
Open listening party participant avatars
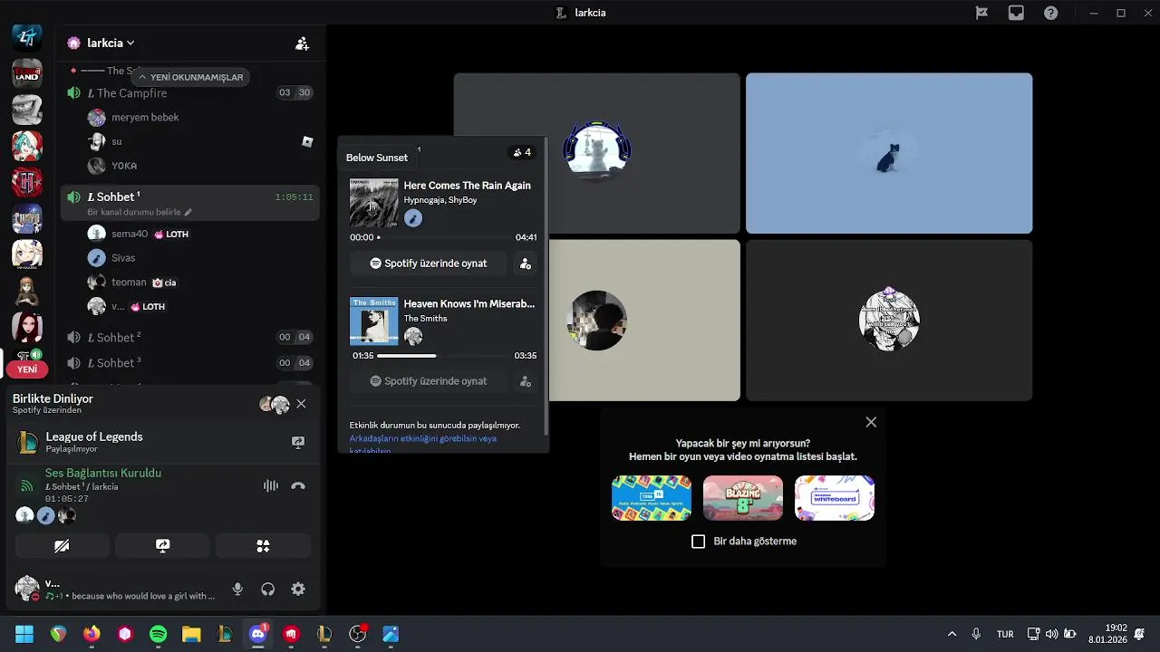pyautogui.click(x=275, y=404)
